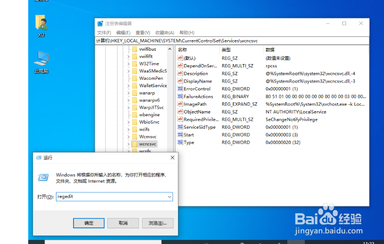The image size is (384, 244).
Task: Expand the WalletService tree node
Action: click(x=129, y=85)
